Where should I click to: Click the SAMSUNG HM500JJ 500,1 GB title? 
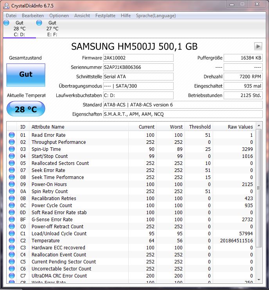134,47
